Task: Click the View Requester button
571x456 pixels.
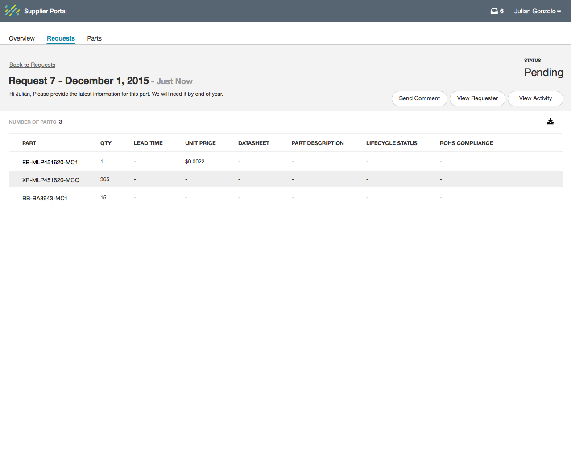Action: click(x=477, y=98)
